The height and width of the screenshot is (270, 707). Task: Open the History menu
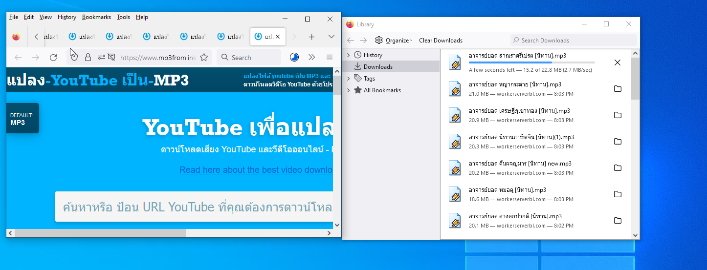pos(67,17)
